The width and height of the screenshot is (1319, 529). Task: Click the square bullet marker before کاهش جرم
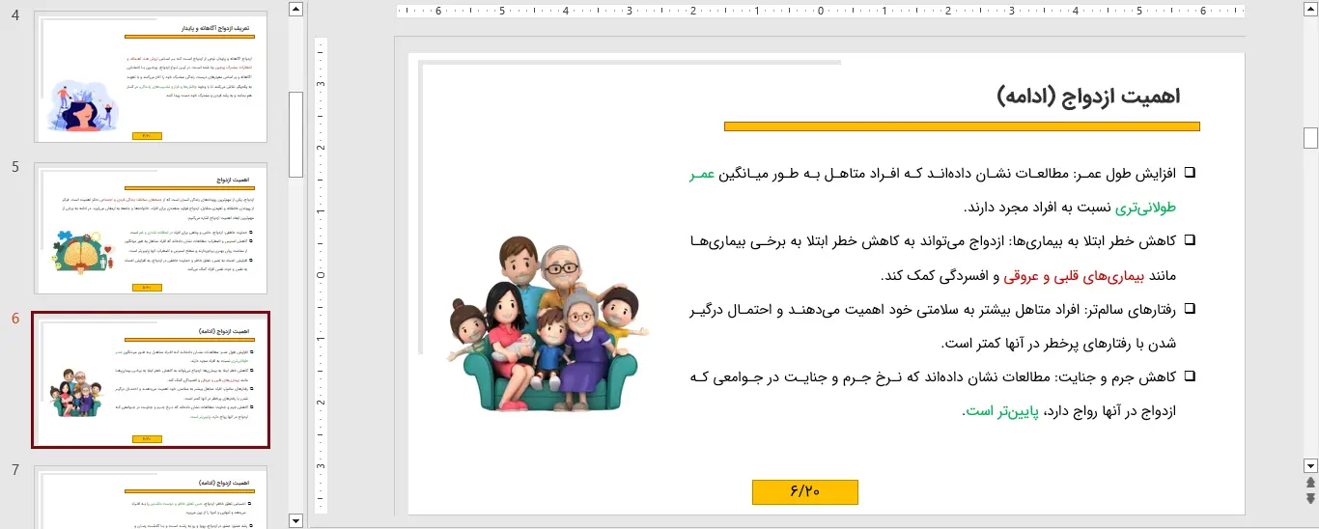(1190, 376)
